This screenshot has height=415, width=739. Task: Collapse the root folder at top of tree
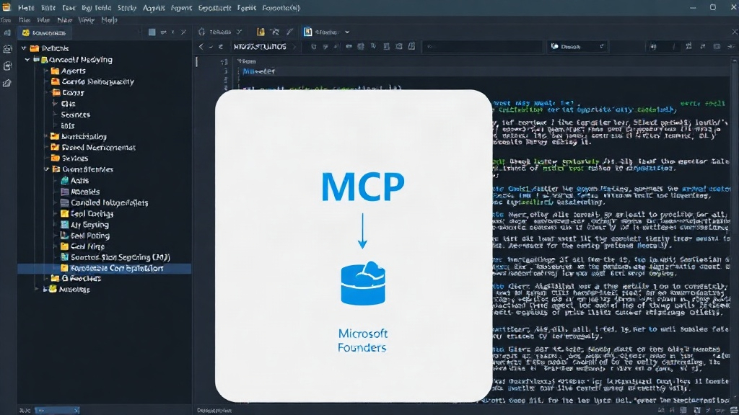click(24, 48)
